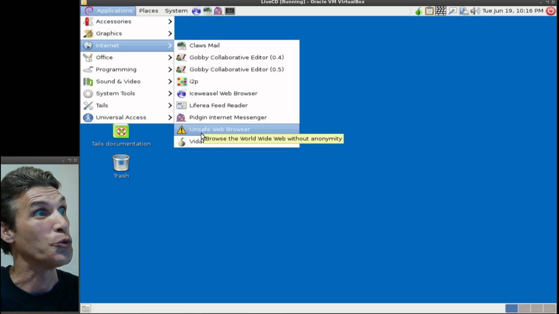559x314 pixels.
Task: Launch Claws Mail from Internet submenu
Action: [x=237, y=45]
